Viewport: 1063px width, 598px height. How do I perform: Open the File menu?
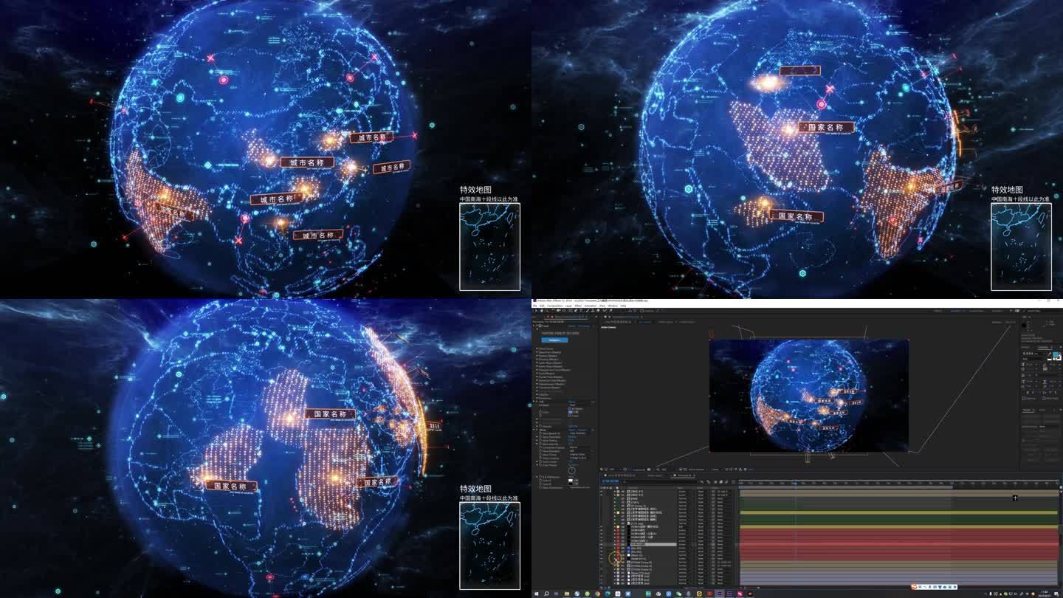[534, 306]
